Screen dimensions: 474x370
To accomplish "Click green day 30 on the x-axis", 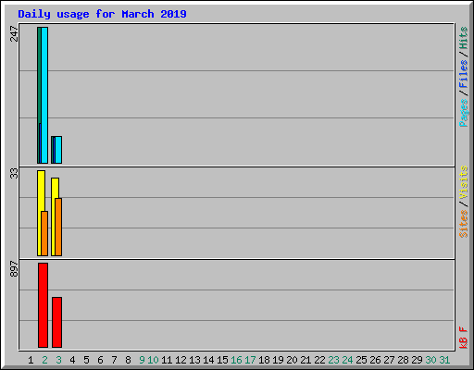I will click(430, 360).
